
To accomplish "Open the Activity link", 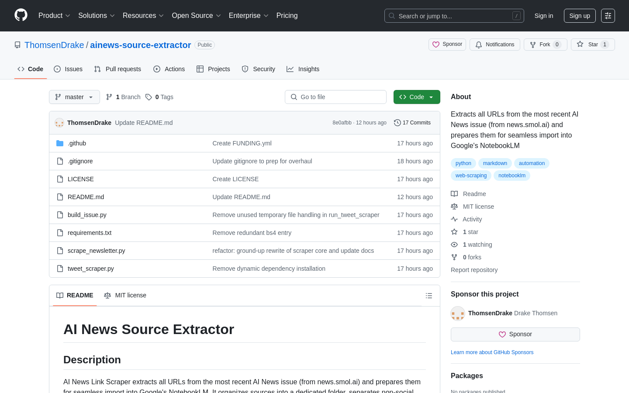I will coord(467,219).
